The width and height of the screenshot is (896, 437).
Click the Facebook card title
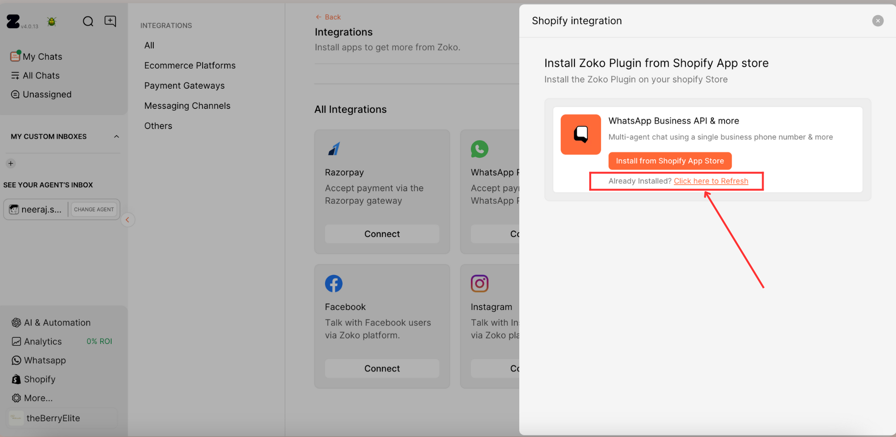tap(345, 307)
